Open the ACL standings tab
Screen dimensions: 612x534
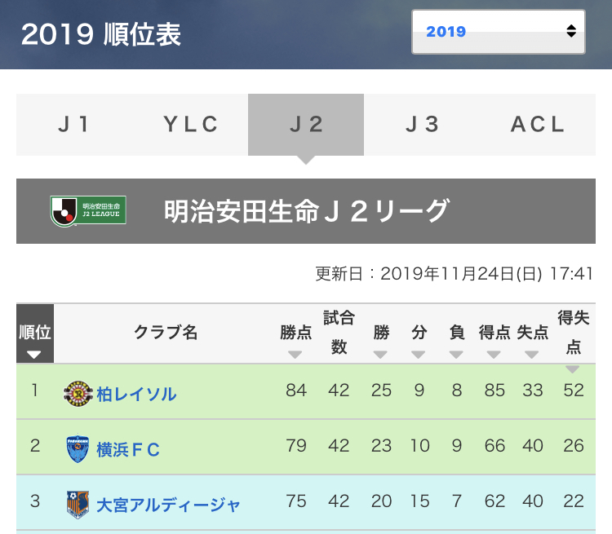(x=538, y=125)
